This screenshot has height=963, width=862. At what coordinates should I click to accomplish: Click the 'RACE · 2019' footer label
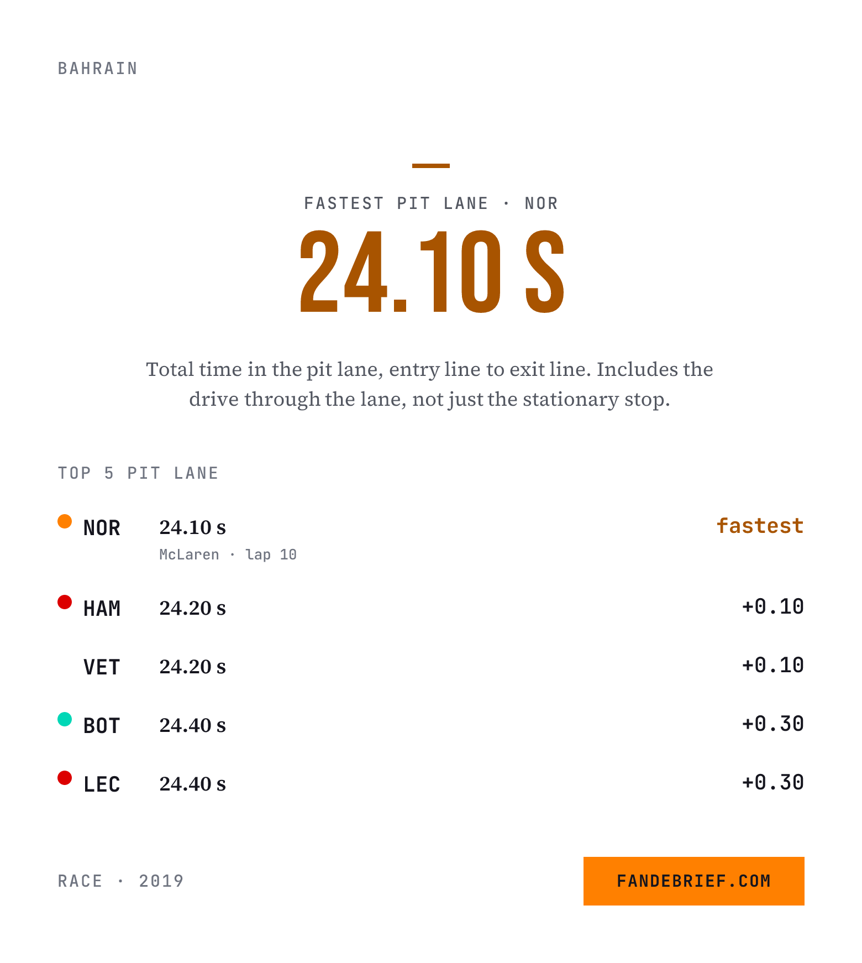[120, 881]
